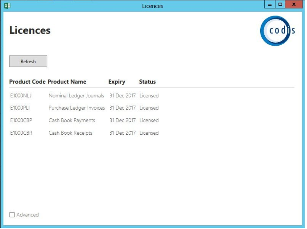Viewport: 307px width, 229px height.
Task: Close the Licences window
Action: [294, 4]
